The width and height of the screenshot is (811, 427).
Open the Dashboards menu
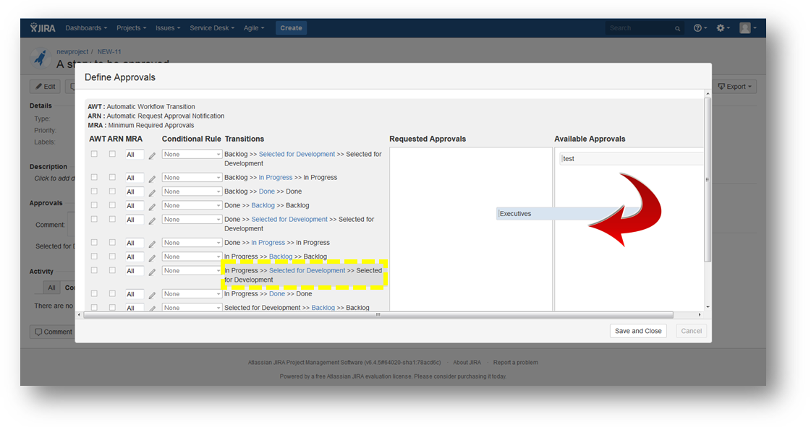(x=85, y=28)
